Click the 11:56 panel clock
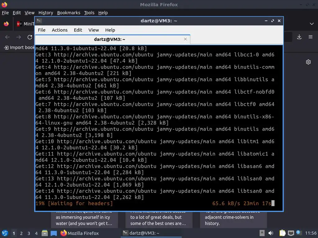 (x=311, y=233)
